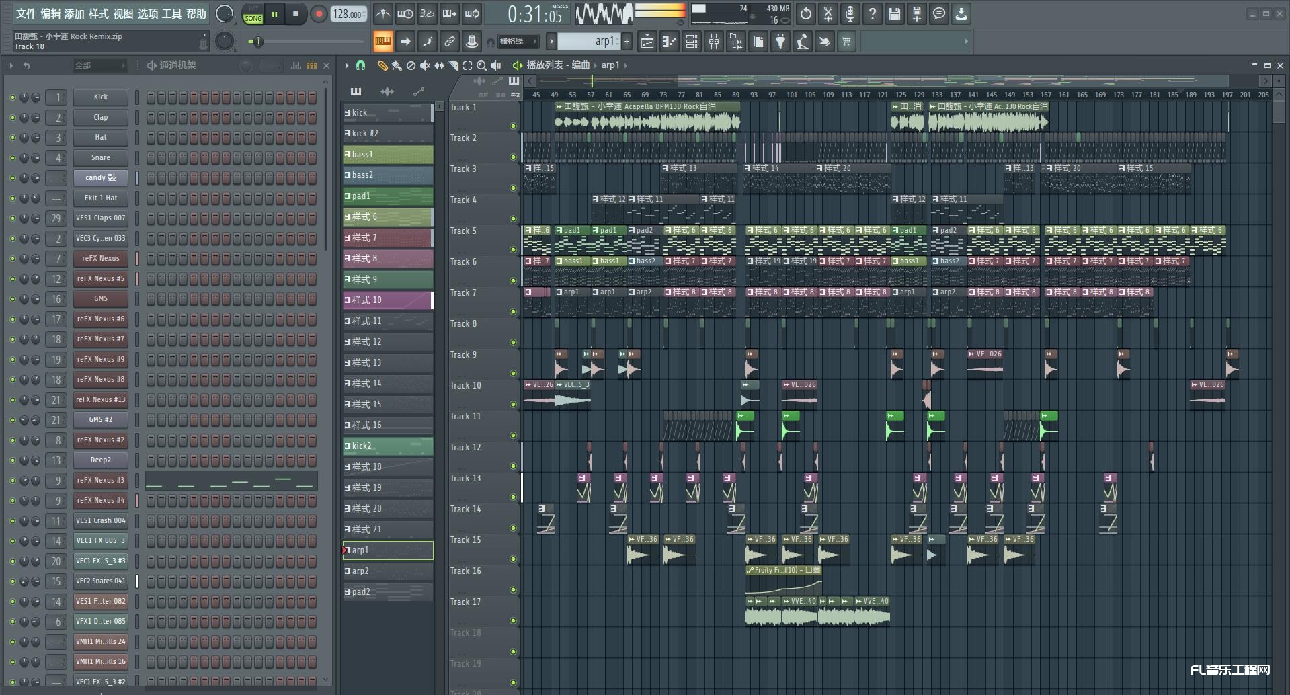The height and width of the screenshot is (695, 1290).
Task: Click the song position slider
Action: click(306, 42)
